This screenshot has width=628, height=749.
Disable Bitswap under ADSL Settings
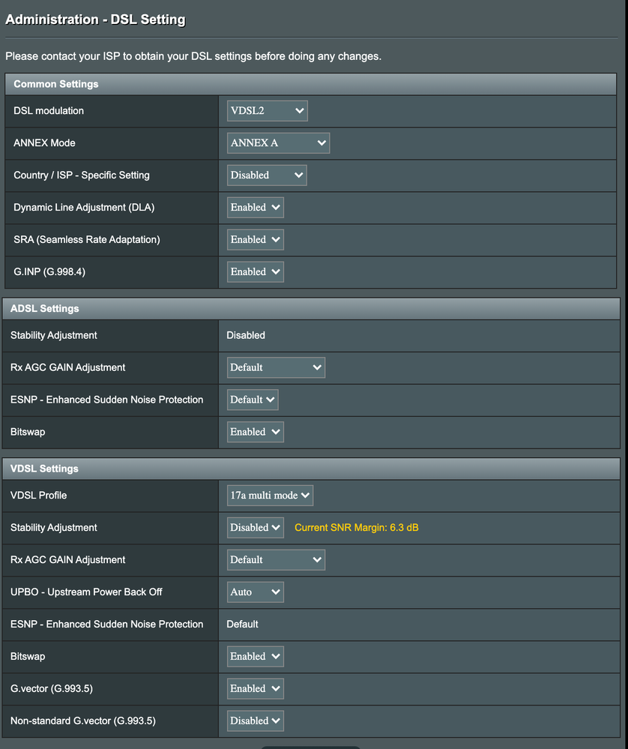tap(255, 431)
